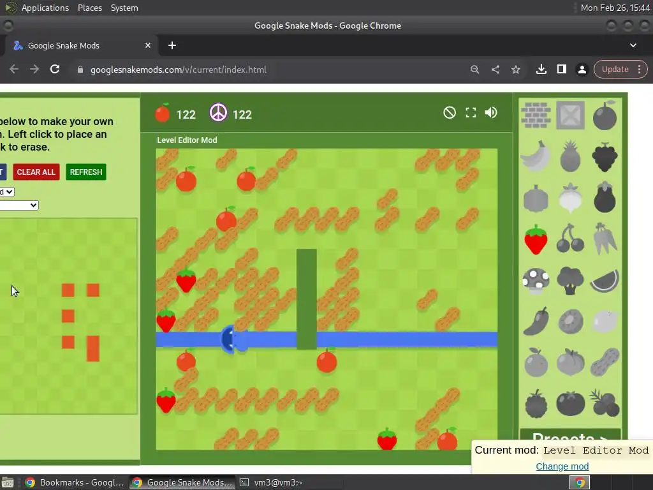Click the green REFRESH button
Viewport: 653px width, 490px height.
[x=86, y=172]
